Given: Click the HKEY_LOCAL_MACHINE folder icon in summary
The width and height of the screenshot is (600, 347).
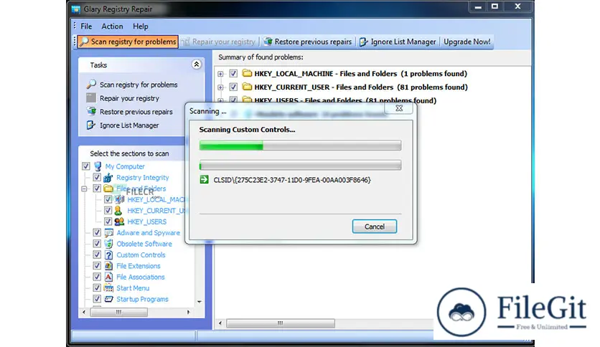Looking at the screenshot, I should [247, 73].
